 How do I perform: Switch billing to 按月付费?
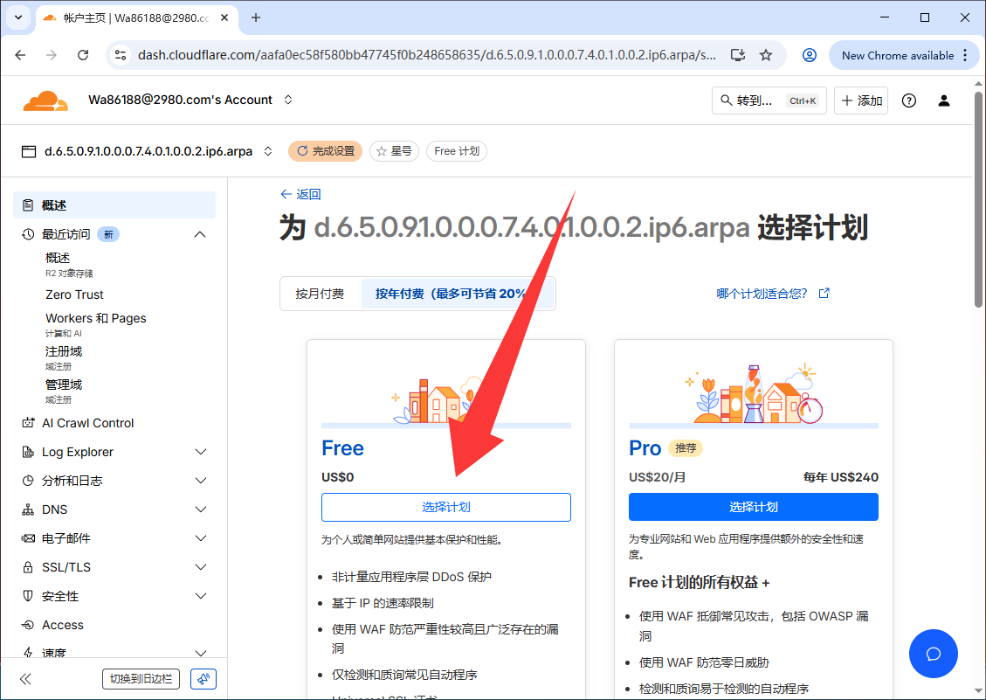click(x=320, y=294)
